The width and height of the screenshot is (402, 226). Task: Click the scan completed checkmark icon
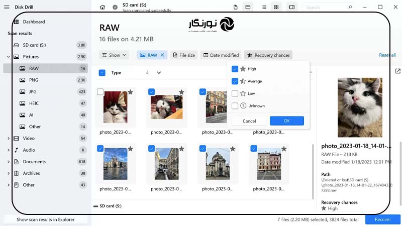[x=115, y=8]
